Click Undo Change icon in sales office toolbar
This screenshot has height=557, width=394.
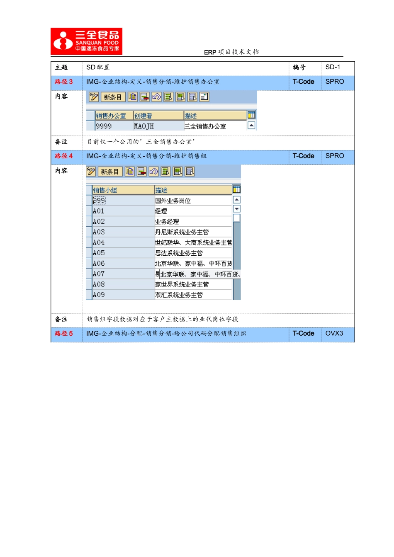tap(156, 97)
